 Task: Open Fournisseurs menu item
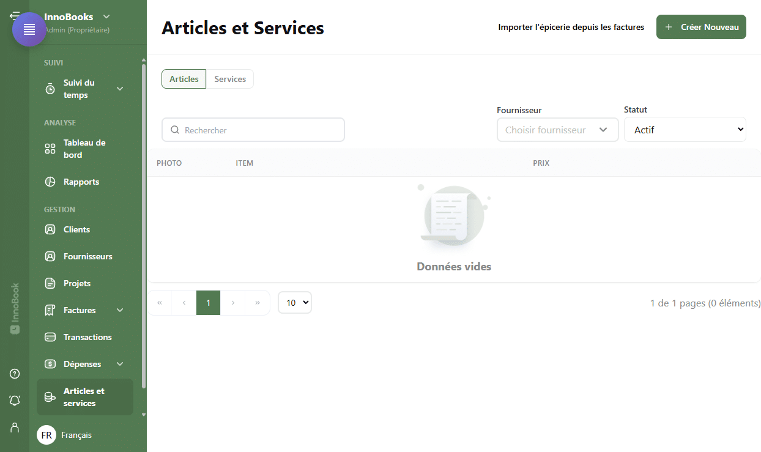click(x=85, y=256)
